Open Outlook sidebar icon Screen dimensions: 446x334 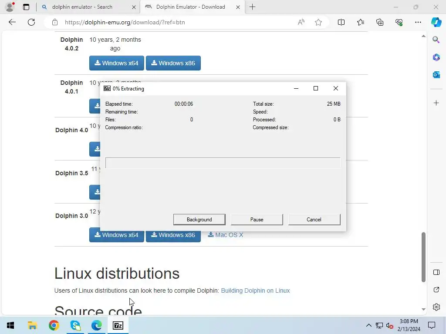point(436,75)
